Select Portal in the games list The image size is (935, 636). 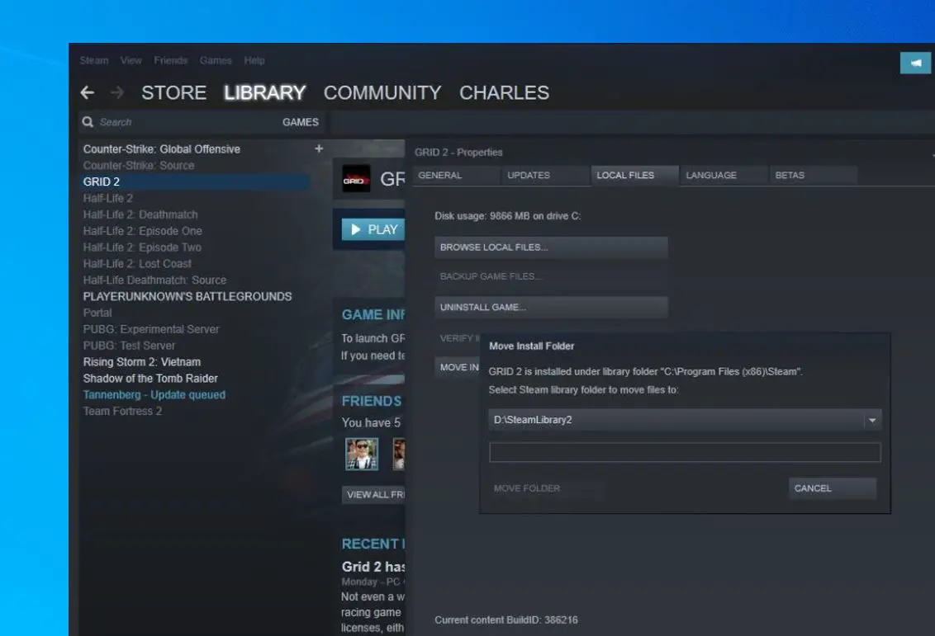pos(97,313)
